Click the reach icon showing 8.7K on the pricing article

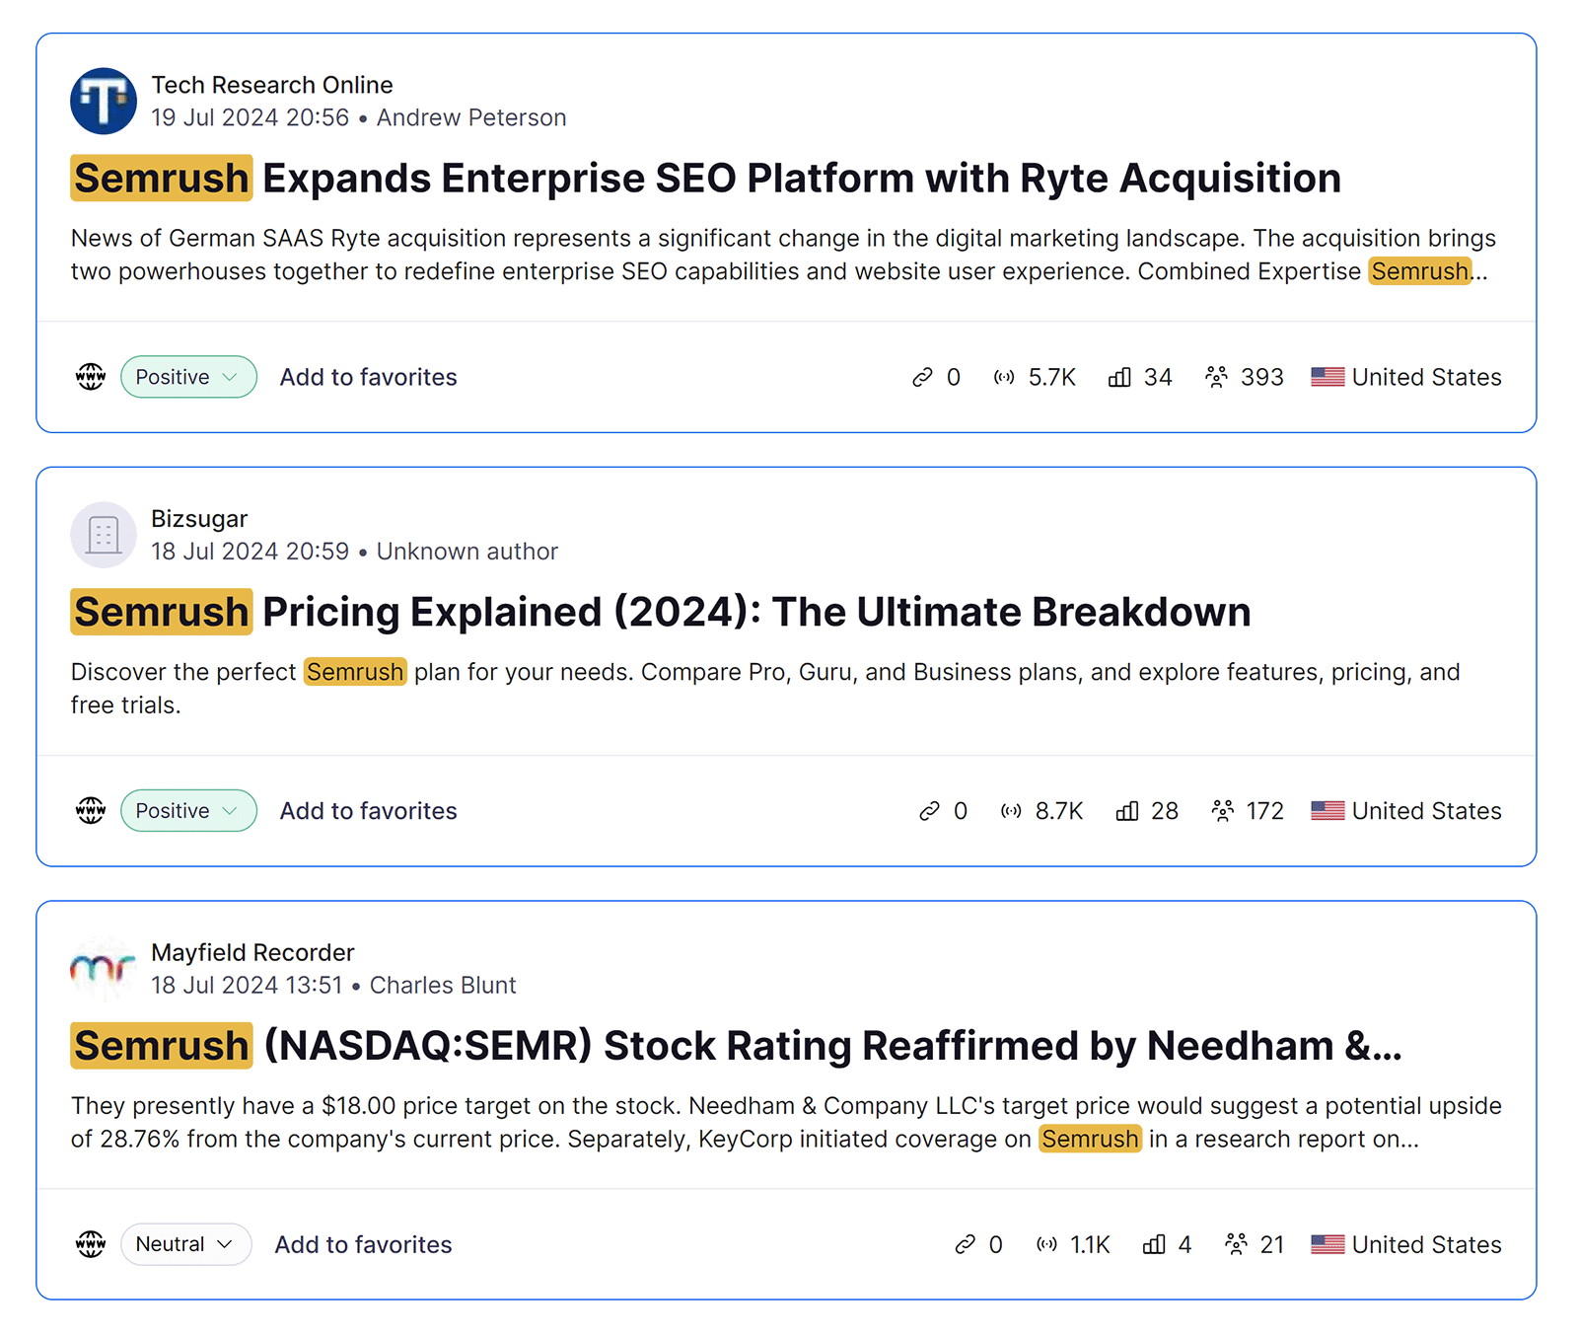[x=1010, y=810]
